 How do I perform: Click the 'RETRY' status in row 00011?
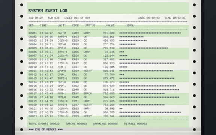[88, 71]
